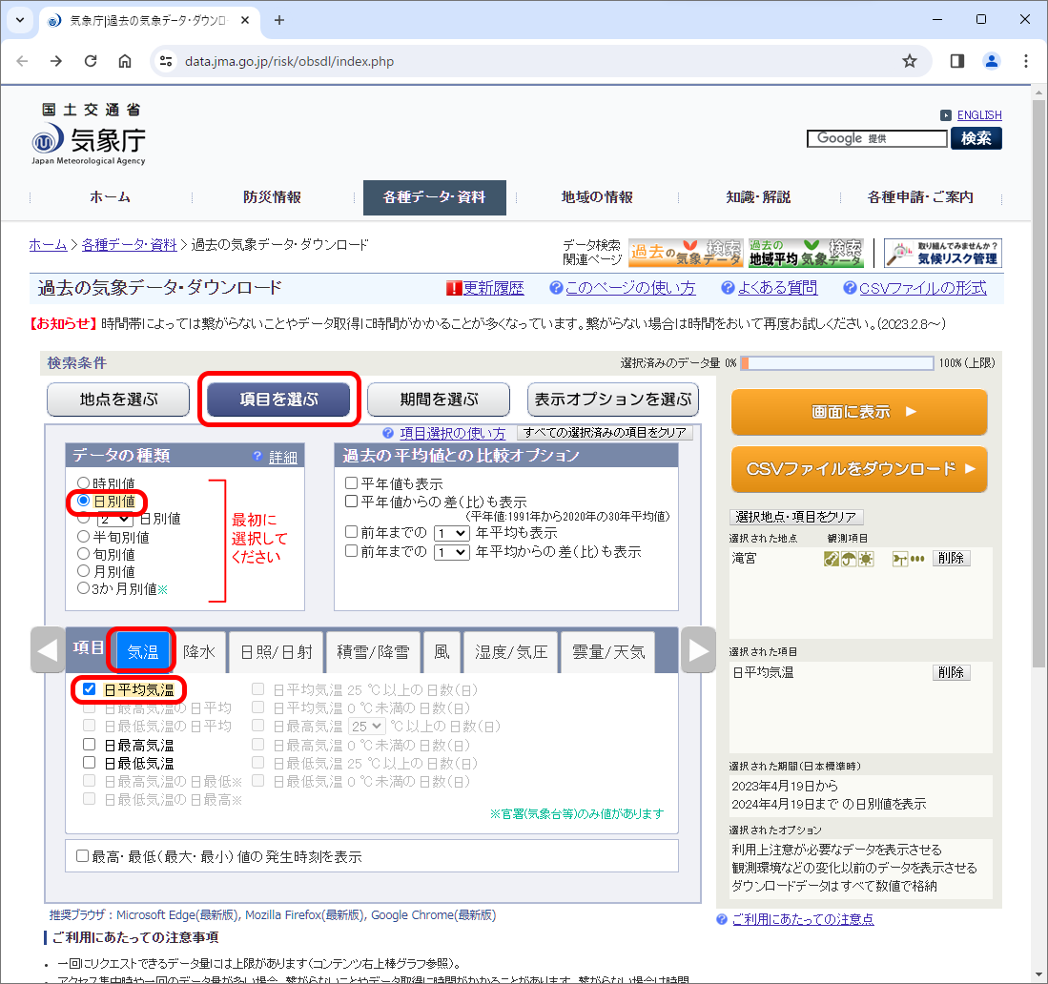Click the help icon by ご利用にあたっての注意点

pos(722,919)
